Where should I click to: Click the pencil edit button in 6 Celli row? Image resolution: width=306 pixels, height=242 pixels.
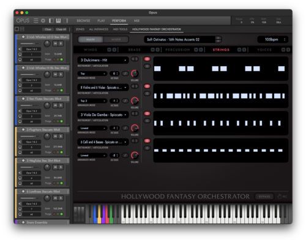click(x=125, y=155)
